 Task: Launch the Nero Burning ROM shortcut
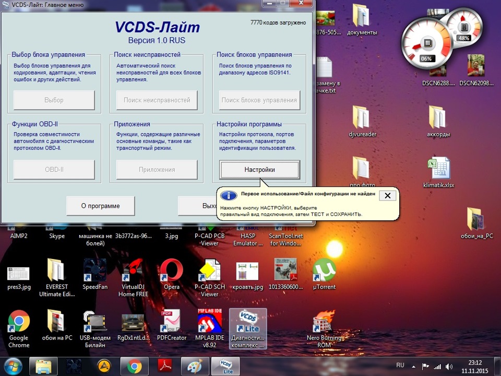[324, 328]
